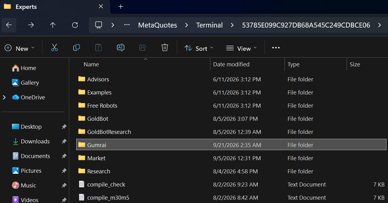The image size is (388, 203).
Task: Select the Gumrai folder row
Action: [x=231, y=145]
